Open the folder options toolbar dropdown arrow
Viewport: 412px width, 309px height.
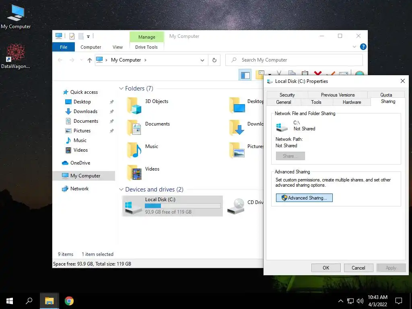click(270, 74)
